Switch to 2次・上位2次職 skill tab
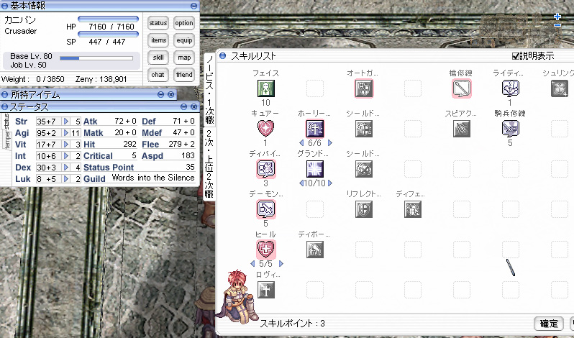This screenshot has width=574, height=338. tap(209, 163)
